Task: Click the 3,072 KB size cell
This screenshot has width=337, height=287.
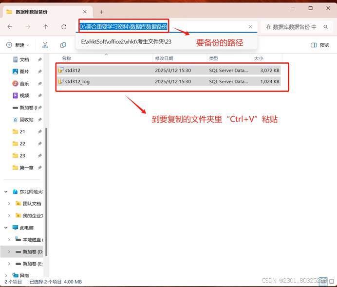Action: (x=270, y=70)
